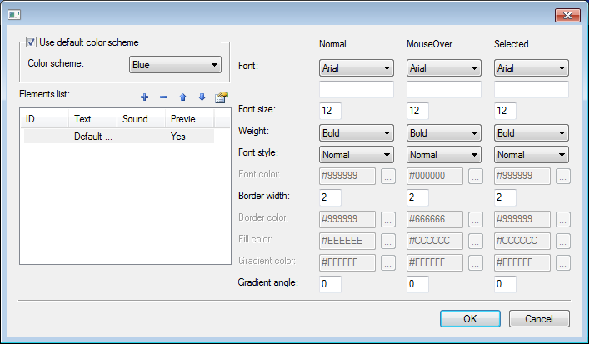
Task: Expand the Normal Font dropdown
Action: coord(357,68)
